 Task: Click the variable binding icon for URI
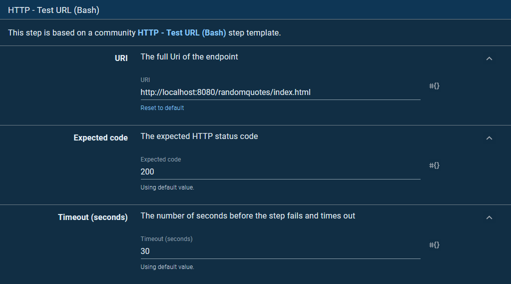[x=434, y=86]
